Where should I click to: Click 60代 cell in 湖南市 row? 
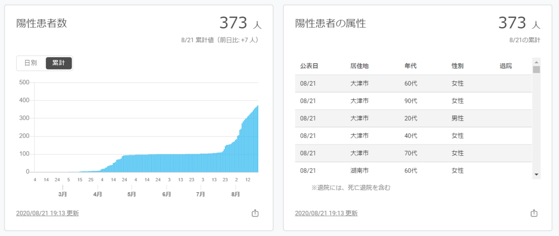(411, 171)
